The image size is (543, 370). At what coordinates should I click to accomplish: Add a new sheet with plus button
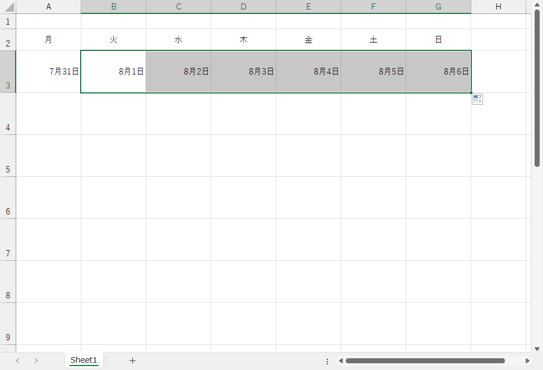tap(132, 360)
